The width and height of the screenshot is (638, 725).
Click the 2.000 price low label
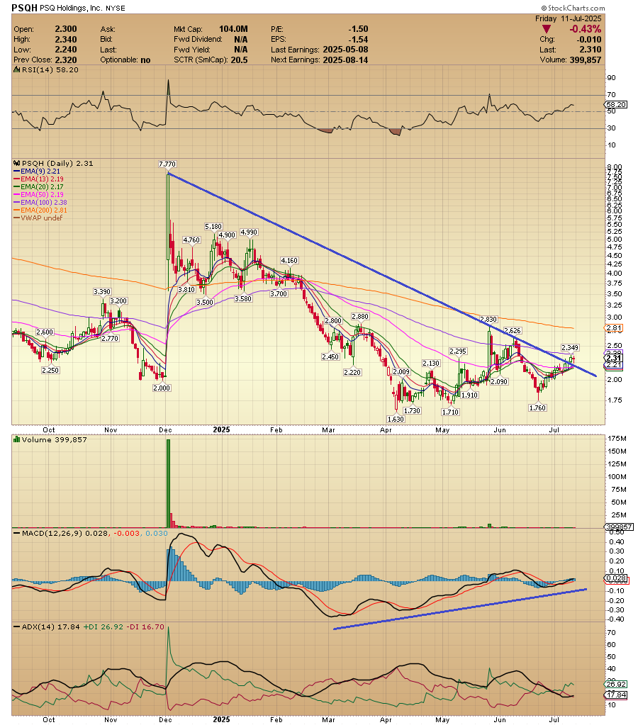click(x=162, y=388)
